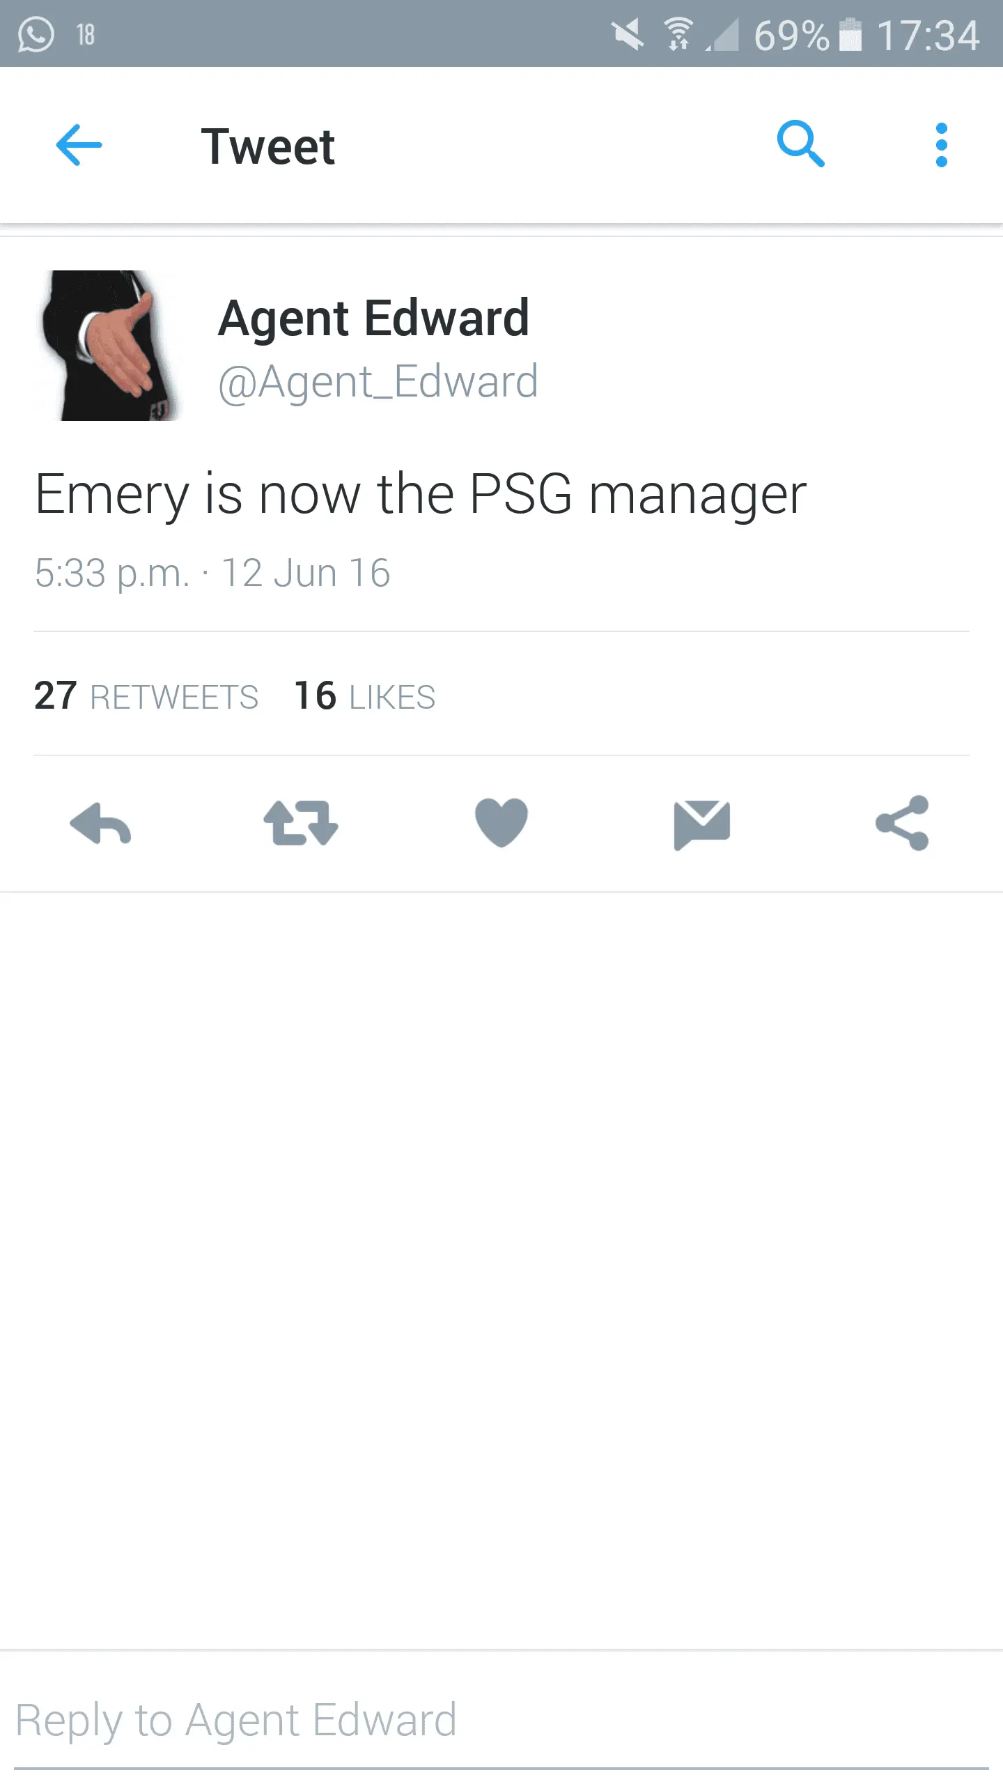View the 16 Likes list
The height and width of the screenshot is (1784, 1003).
[x=365, y=695]
